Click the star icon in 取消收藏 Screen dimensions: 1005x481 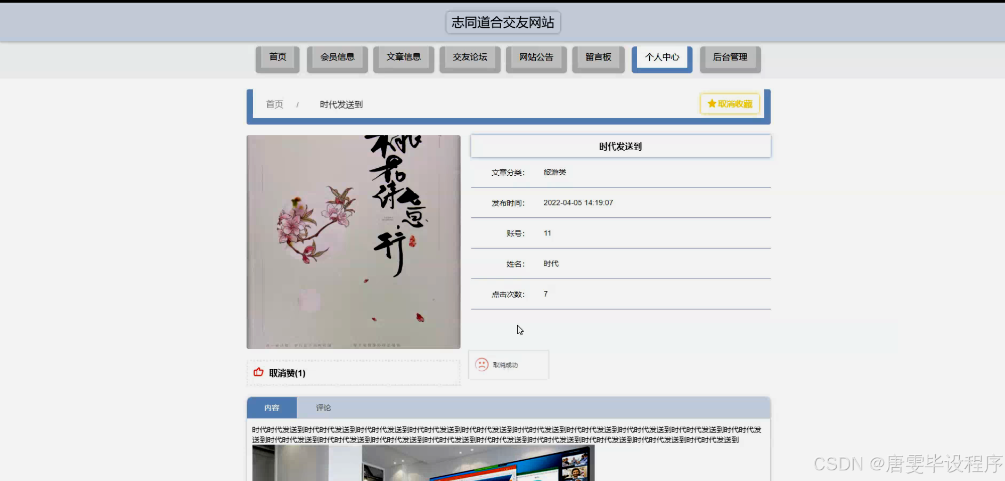tap(712, 103)
